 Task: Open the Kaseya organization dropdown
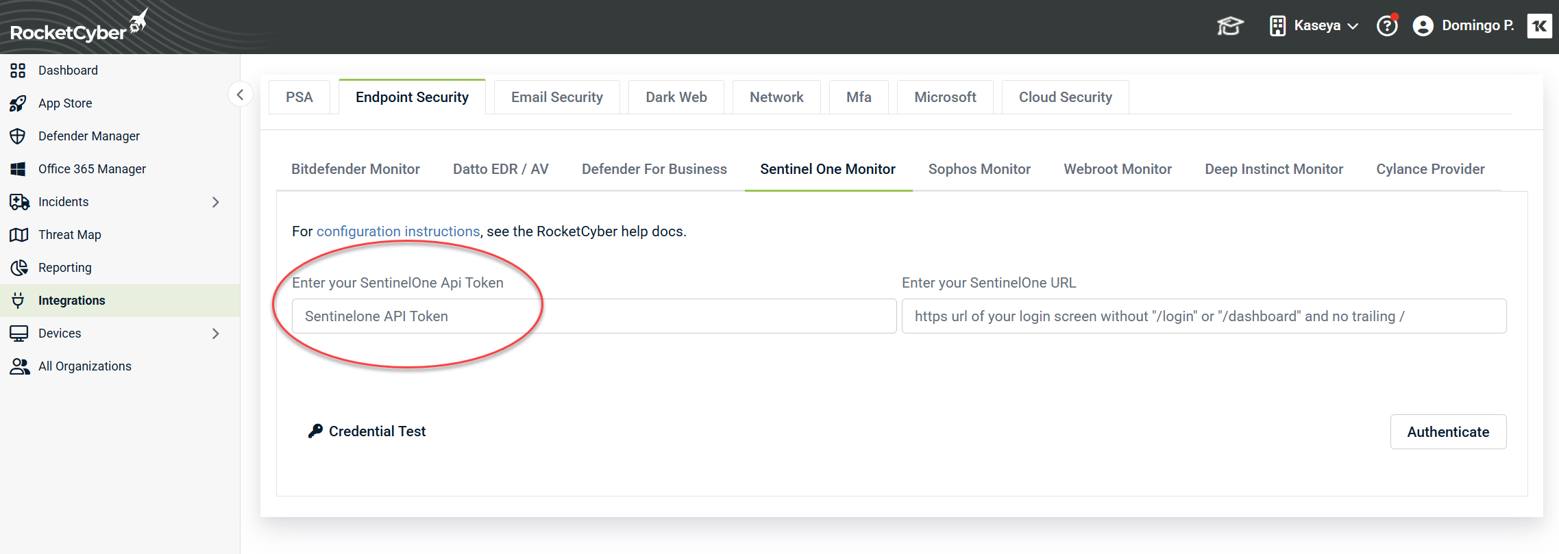click(1314, 26)
